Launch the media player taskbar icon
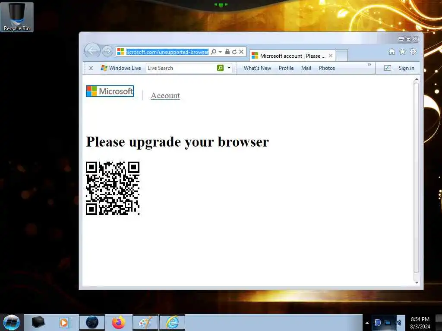The image size is (442, 331). [x=64, y=322]
